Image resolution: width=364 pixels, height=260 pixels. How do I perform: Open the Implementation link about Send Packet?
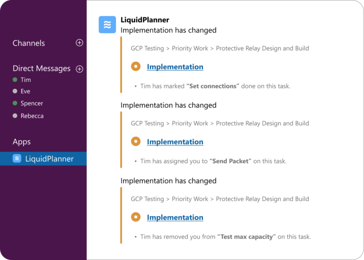[x=175, y=142]
